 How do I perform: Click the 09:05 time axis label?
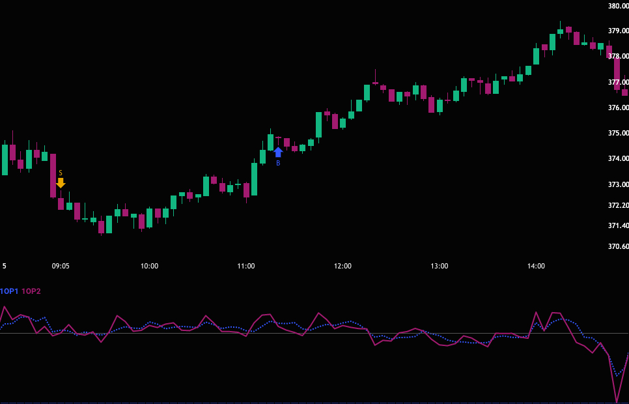61,266
